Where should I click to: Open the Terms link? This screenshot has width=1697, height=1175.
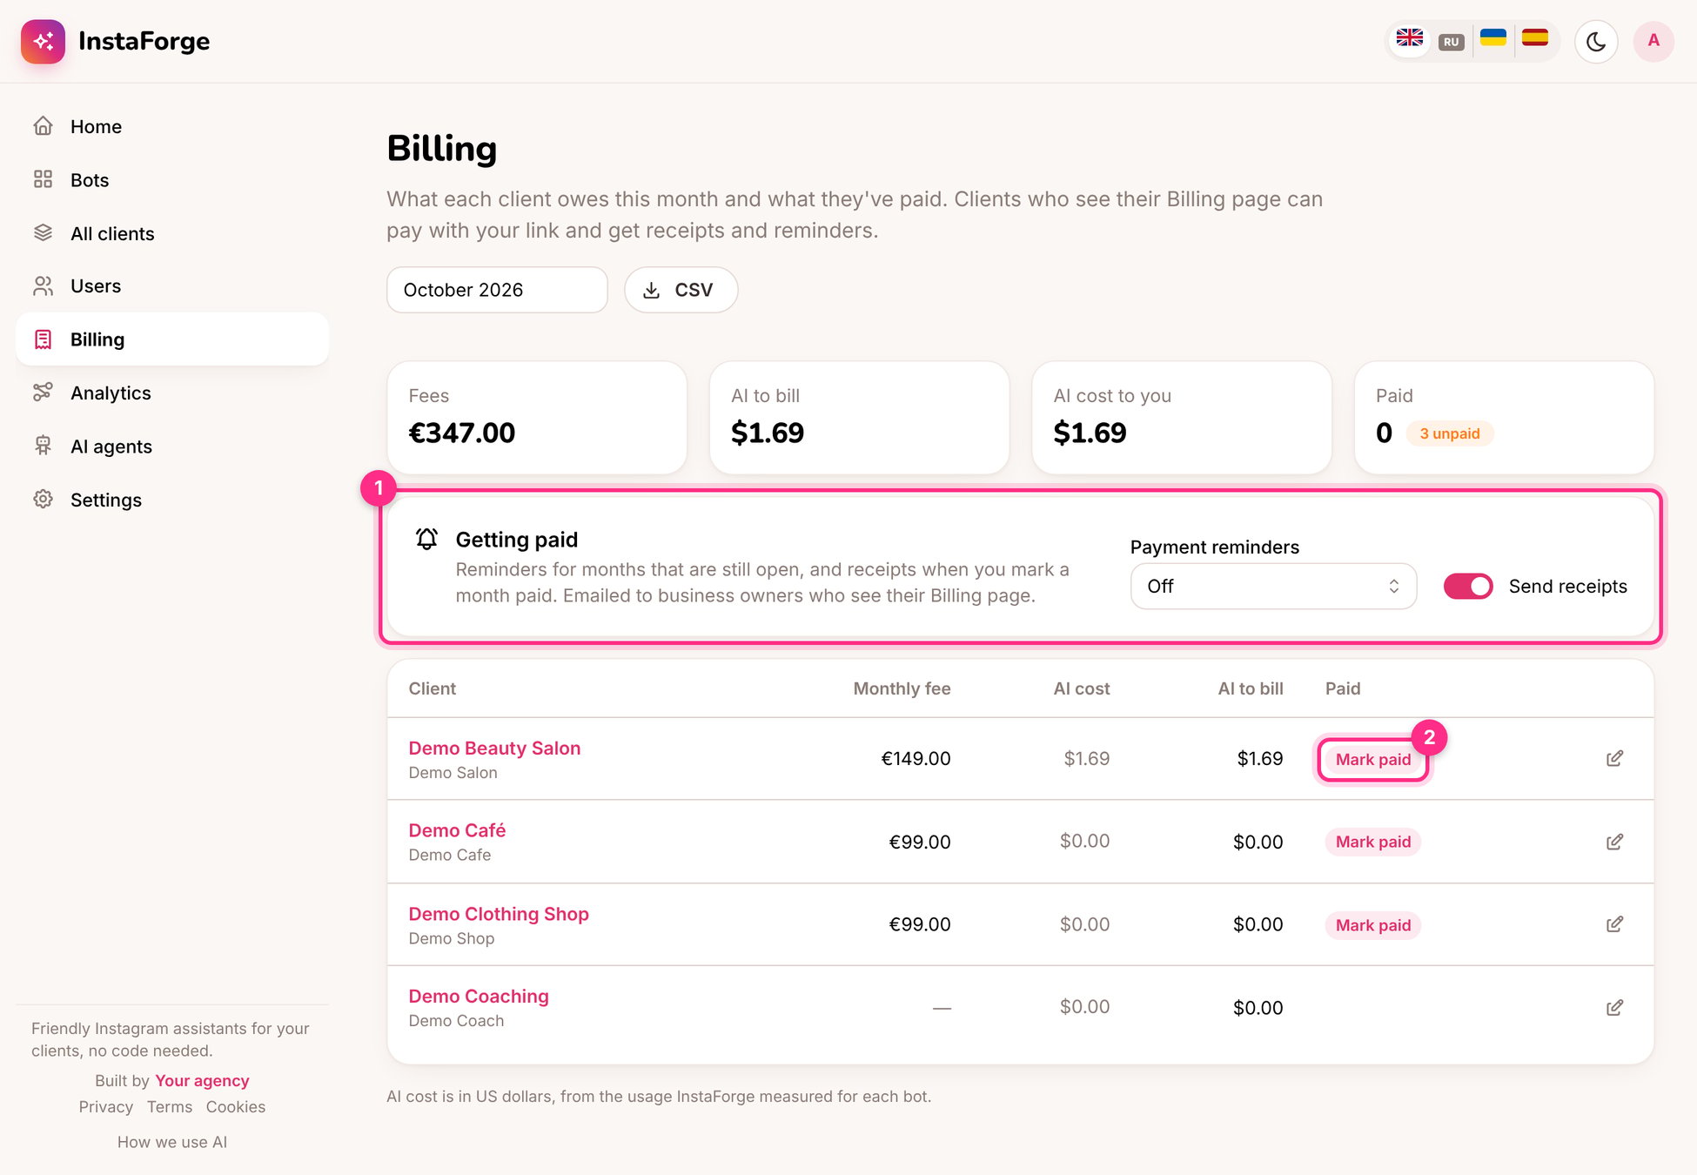point(170,1107)
